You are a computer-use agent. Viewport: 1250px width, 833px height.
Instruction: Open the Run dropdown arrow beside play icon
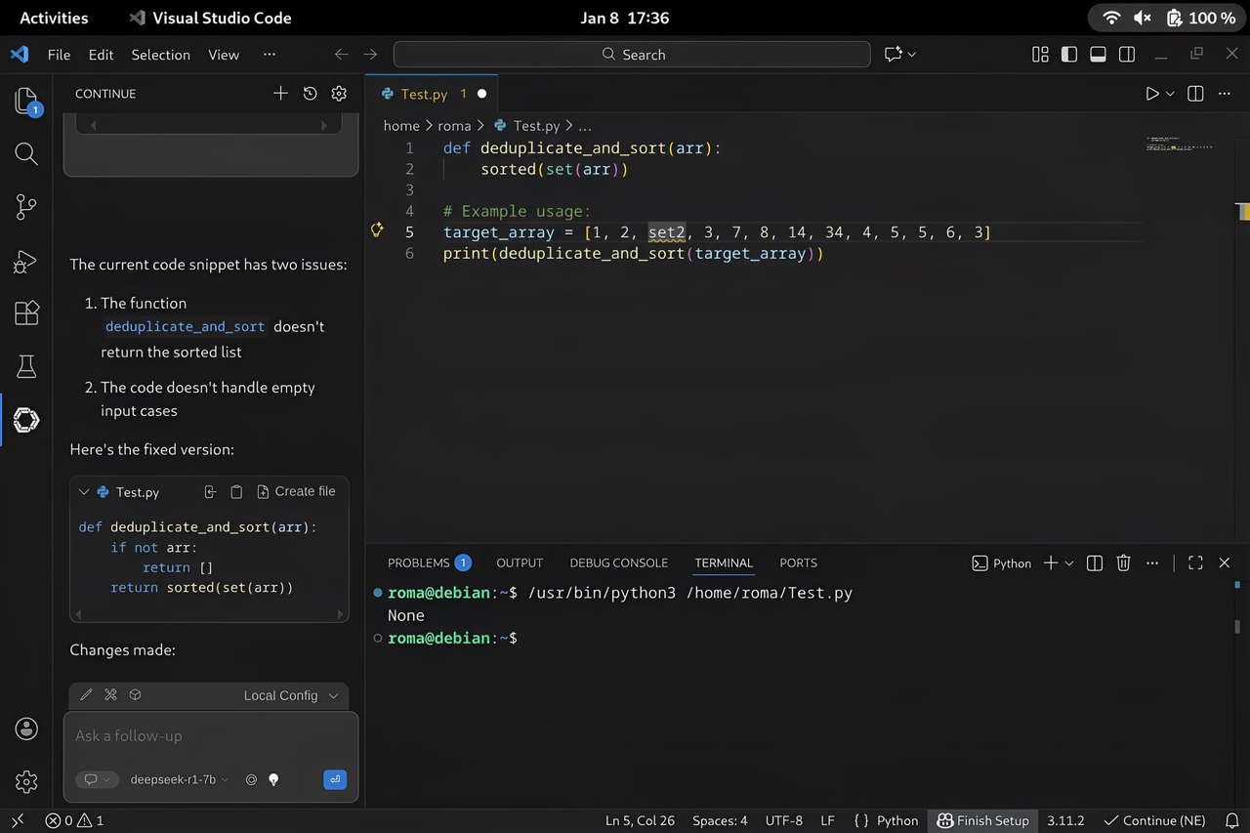point(1170,94)
